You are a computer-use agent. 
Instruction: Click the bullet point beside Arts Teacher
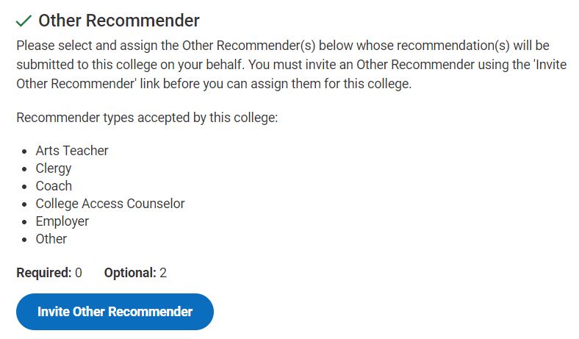tap(25, 151)
